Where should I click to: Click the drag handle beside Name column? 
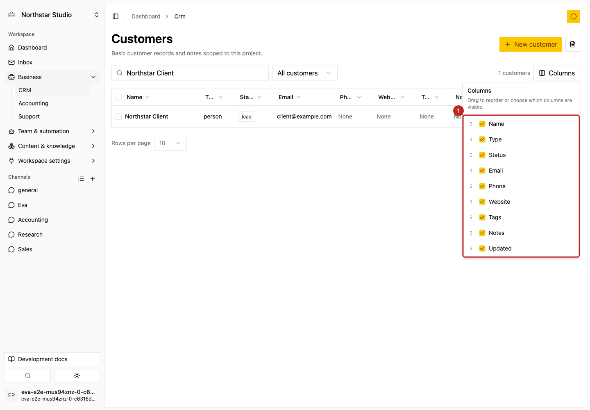point(471,124)
